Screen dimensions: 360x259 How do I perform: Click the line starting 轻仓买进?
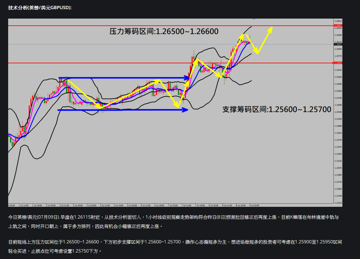(55, 251)
